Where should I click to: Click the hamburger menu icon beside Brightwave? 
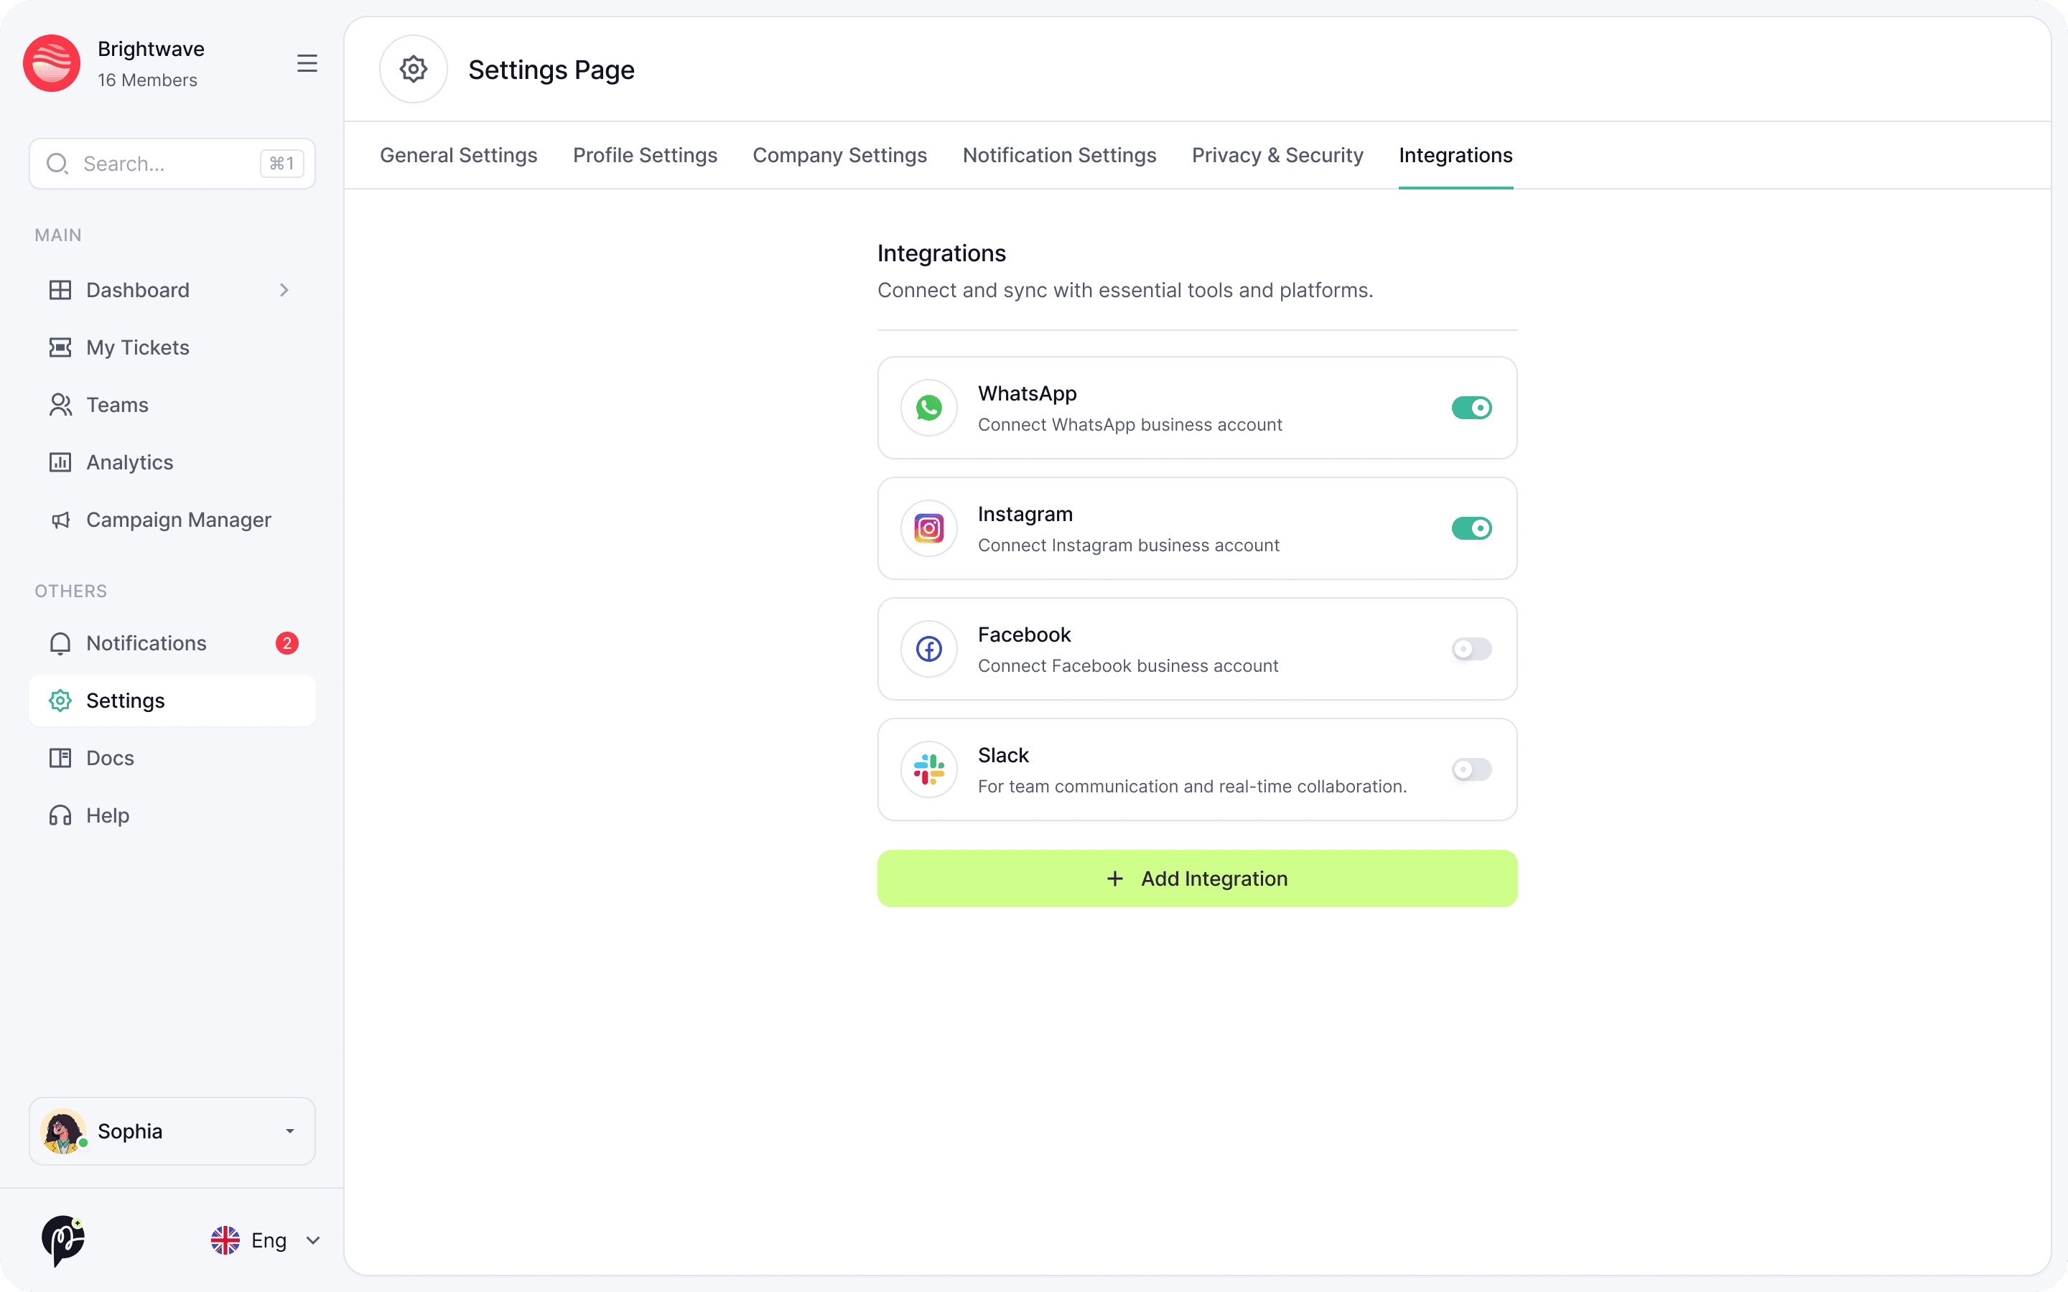click(307, 63)
